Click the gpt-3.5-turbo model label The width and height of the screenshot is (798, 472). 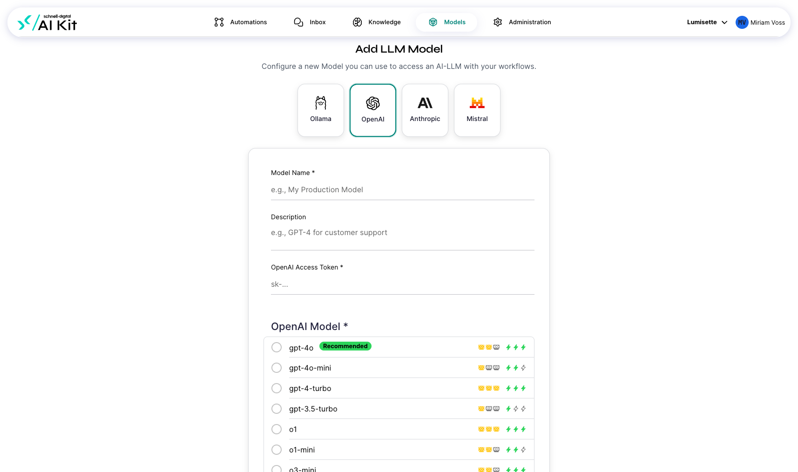(313, 409)
